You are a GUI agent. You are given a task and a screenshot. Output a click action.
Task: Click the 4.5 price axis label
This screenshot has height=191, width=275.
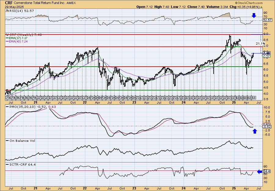pyautogui.click(x=266, y=88)
